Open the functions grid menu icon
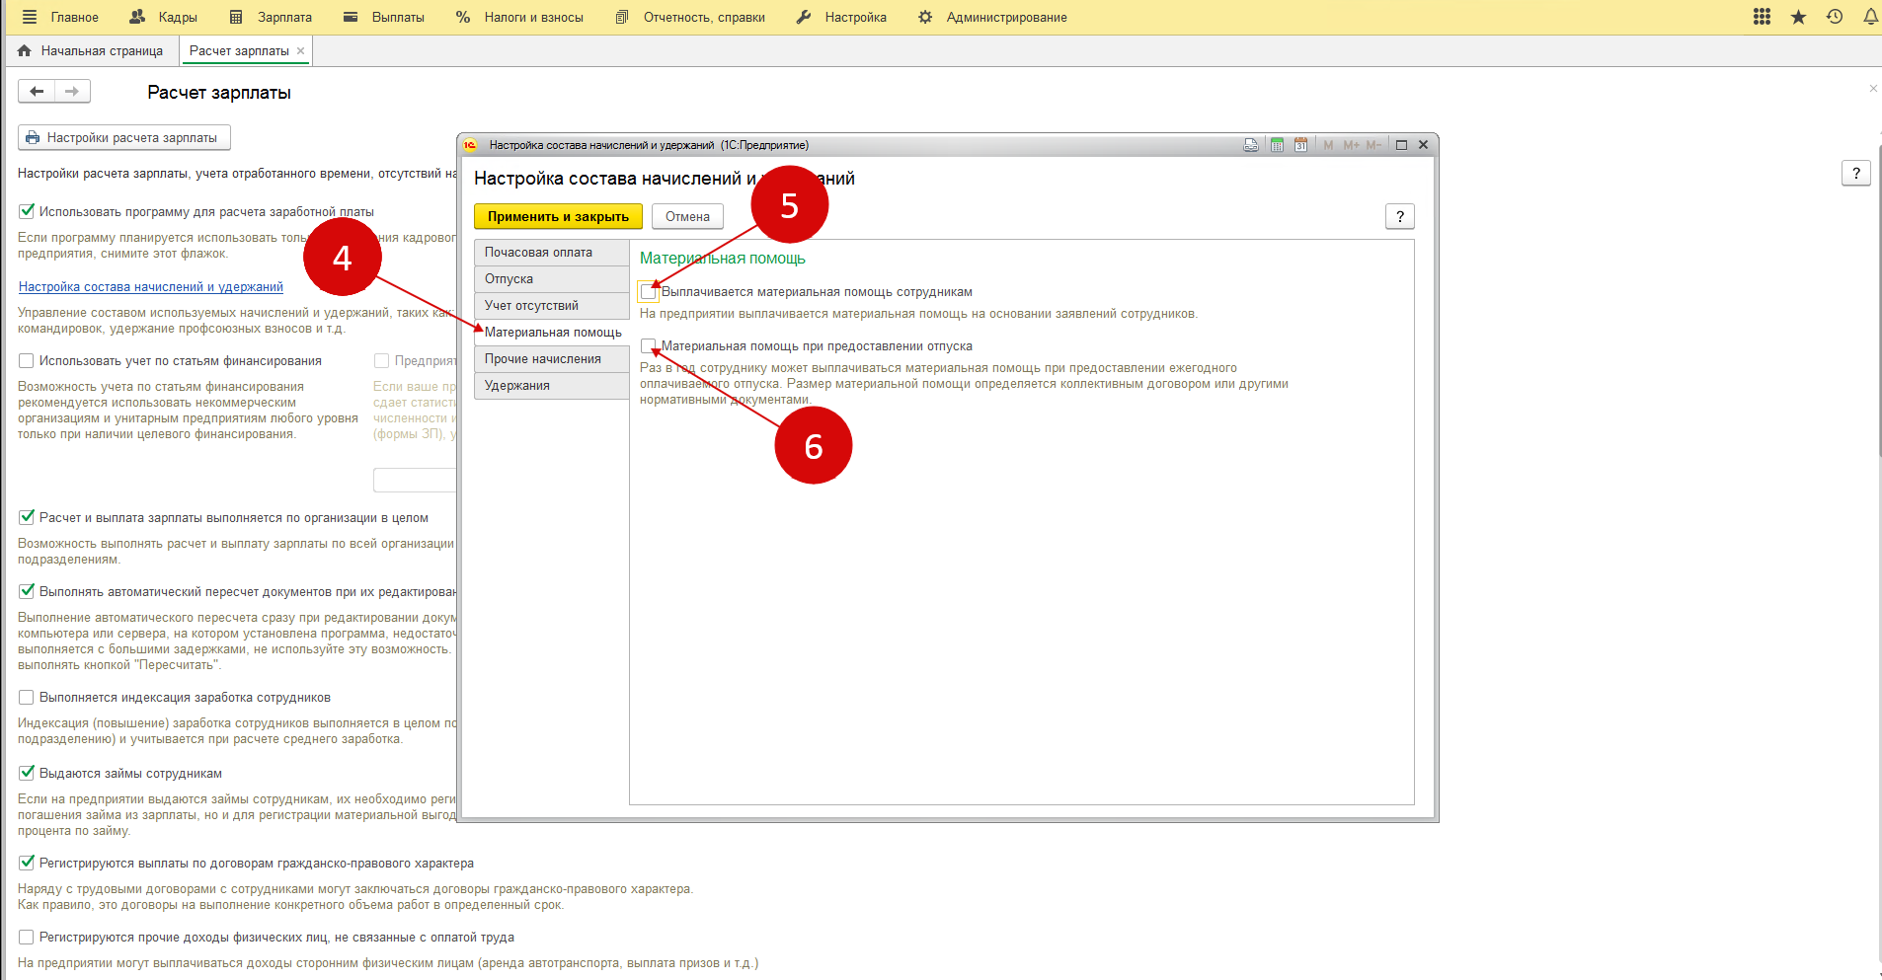The height and width of the screenshot is (980, 1882). tap(1762, 17)
